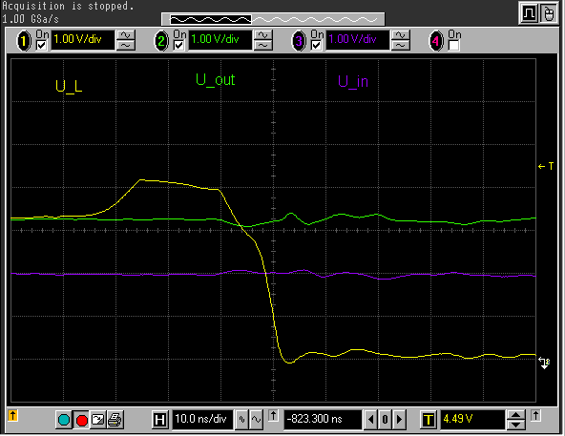The image size is (565, 436).
Task: Raise the trigger level with up arrow
Action: (x=516, y=415)
